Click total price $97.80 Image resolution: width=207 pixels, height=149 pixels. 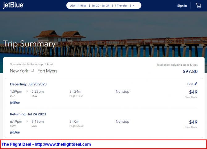click(x=190, y=72)
